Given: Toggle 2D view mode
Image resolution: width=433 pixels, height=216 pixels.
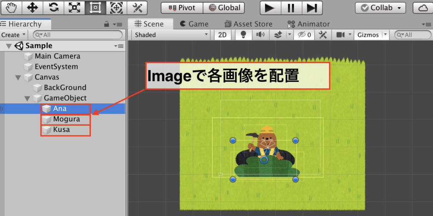Looking at the screenshot, I should (x=222, y=35).
